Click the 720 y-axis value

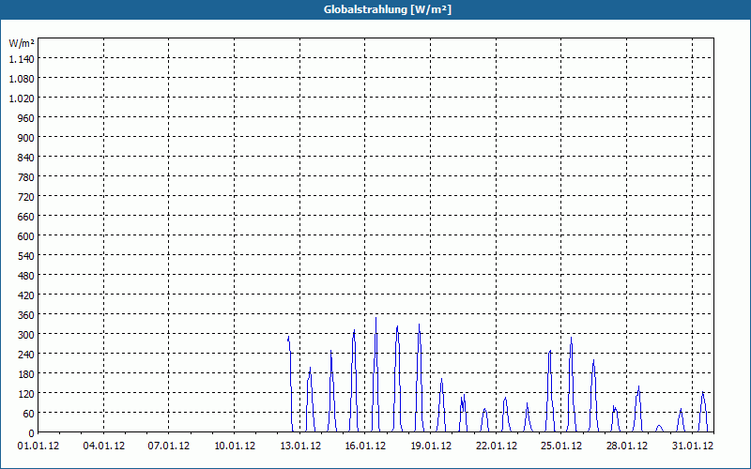pos(26,197)
